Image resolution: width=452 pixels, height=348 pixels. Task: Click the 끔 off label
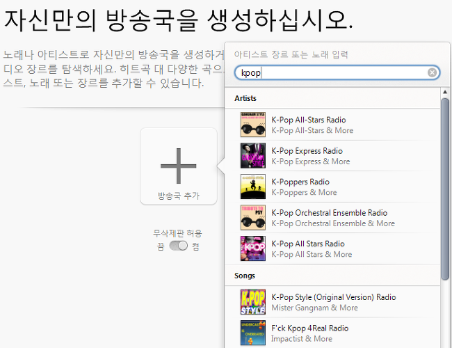tap(161, 246)
